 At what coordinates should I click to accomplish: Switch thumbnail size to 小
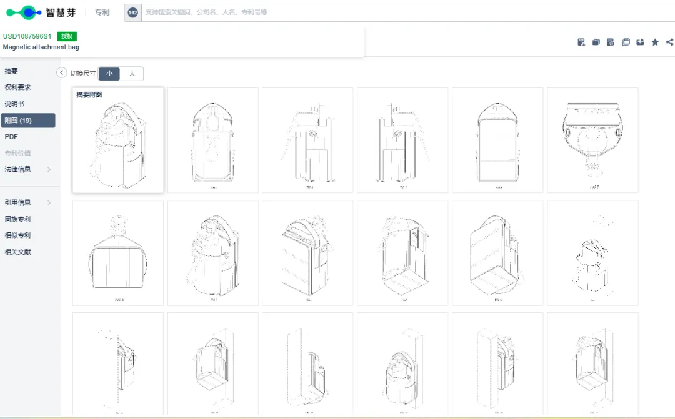coord(109,74)
